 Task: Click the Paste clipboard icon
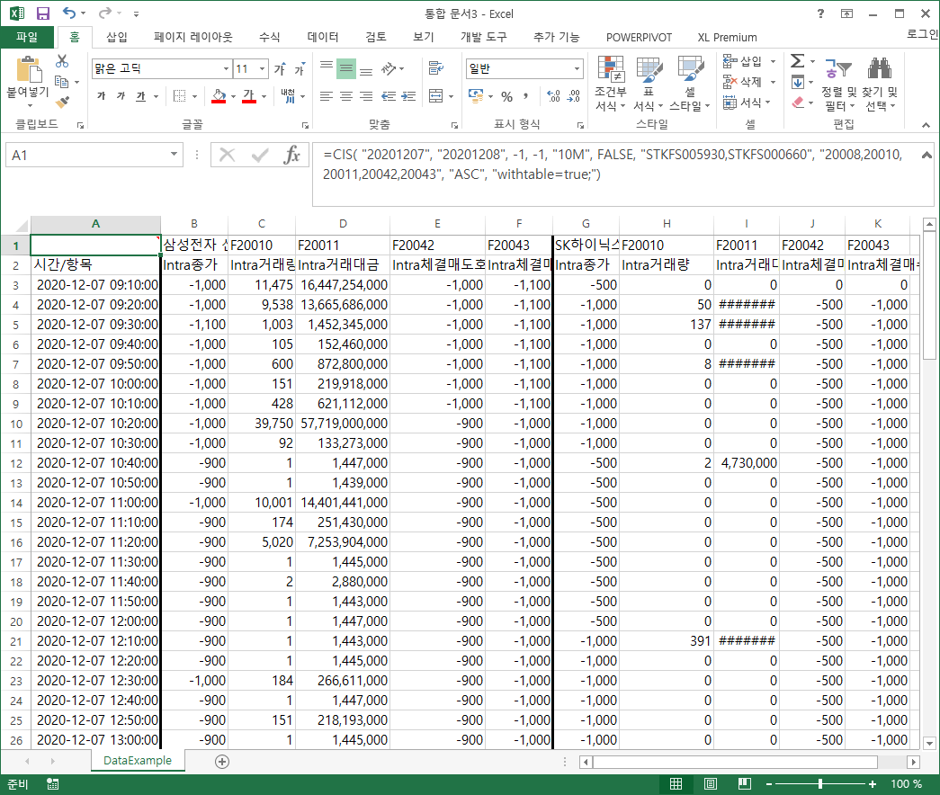coord(28,70)
